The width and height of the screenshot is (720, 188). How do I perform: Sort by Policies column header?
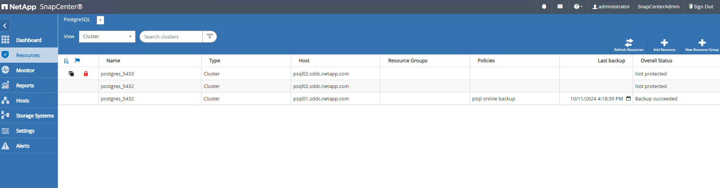(x=486, y=60)
